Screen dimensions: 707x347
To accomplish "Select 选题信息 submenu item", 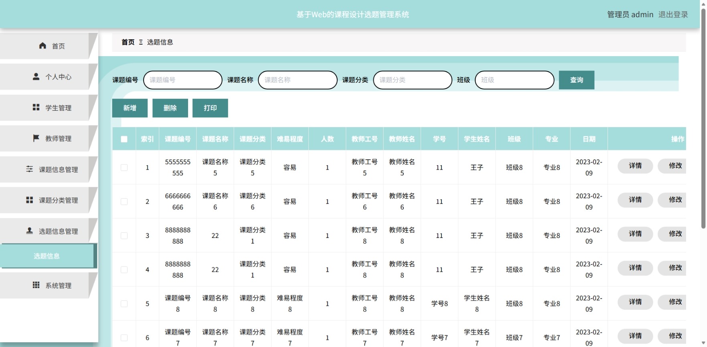I will point(49,256).
